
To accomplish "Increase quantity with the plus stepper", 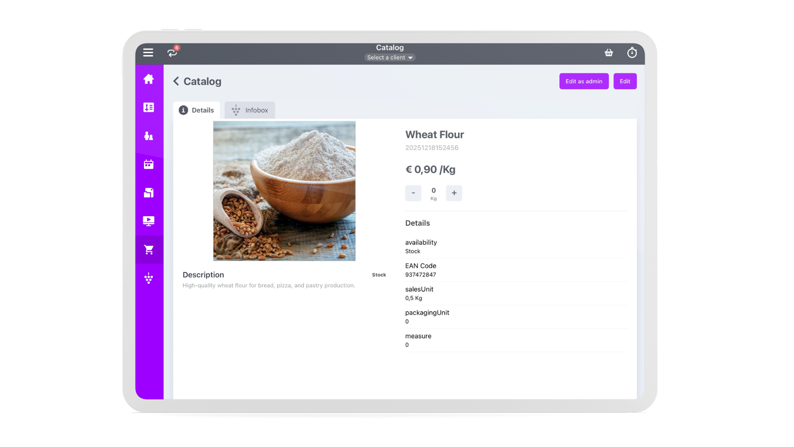I will pyautogui.click(x=454, y=193).
